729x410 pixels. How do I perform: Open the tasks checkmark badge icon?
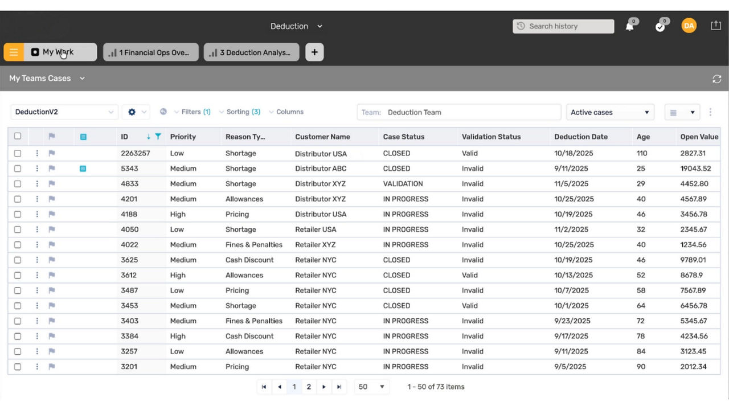660,26
